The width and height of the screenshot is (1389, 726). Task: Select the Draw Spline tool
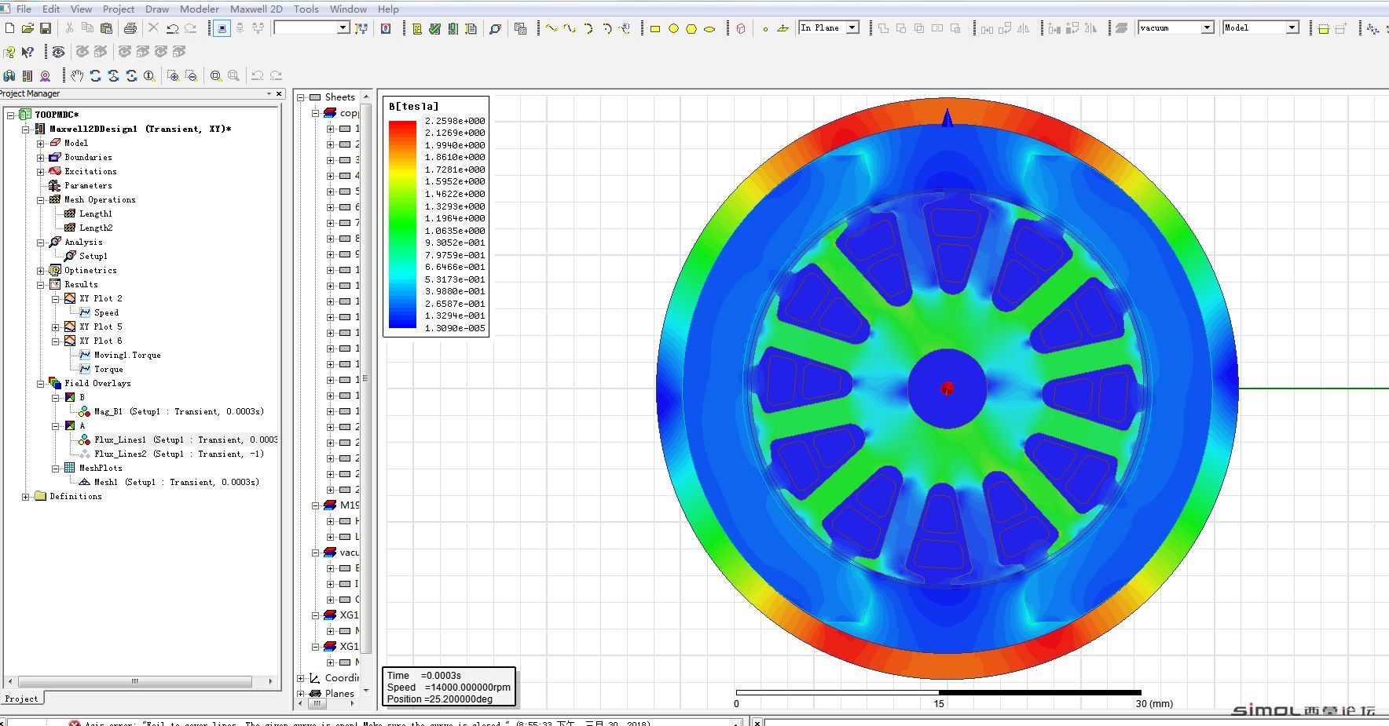[x=570, y=28]
